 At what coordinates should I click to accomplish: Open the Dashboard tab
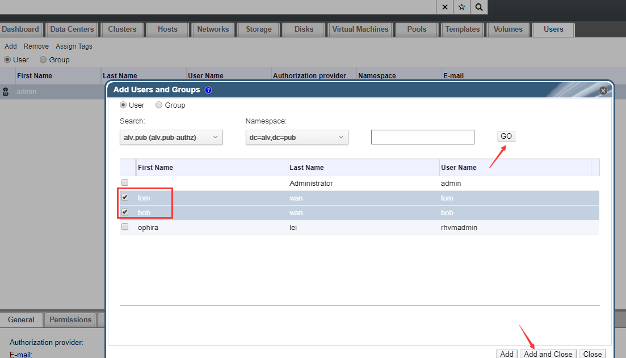point(21,29)
